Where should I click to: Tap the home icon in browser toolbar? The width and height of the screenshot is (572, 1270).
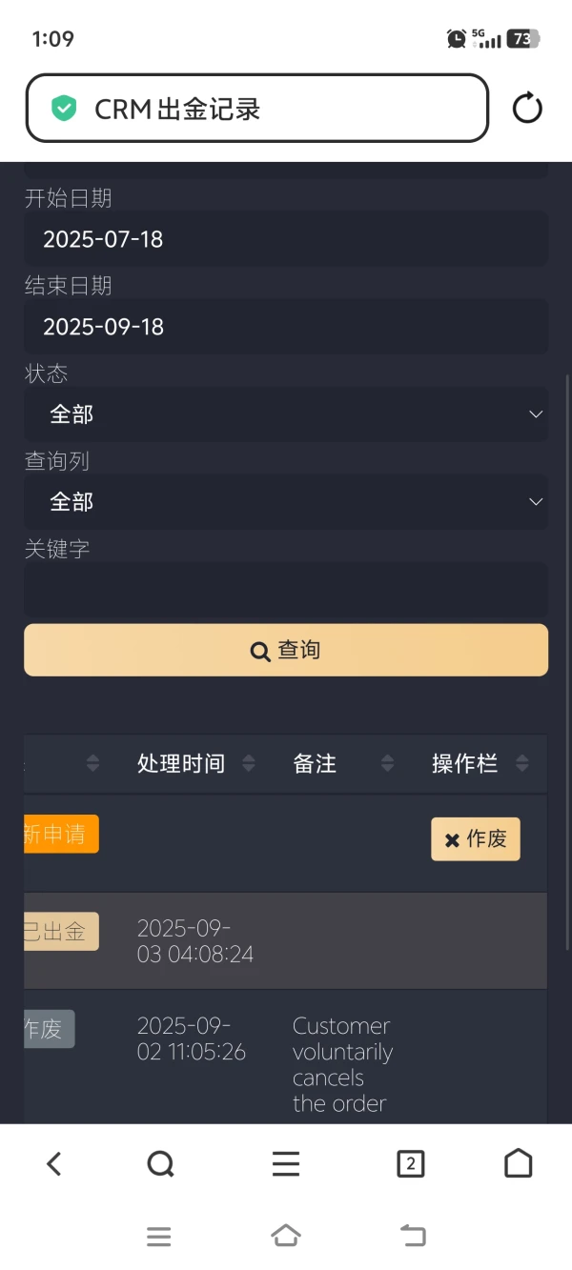(x=518, y=1162)
